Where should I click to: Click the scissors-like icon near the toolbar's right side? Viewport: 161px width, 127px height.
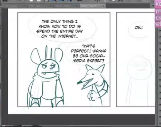121,1
